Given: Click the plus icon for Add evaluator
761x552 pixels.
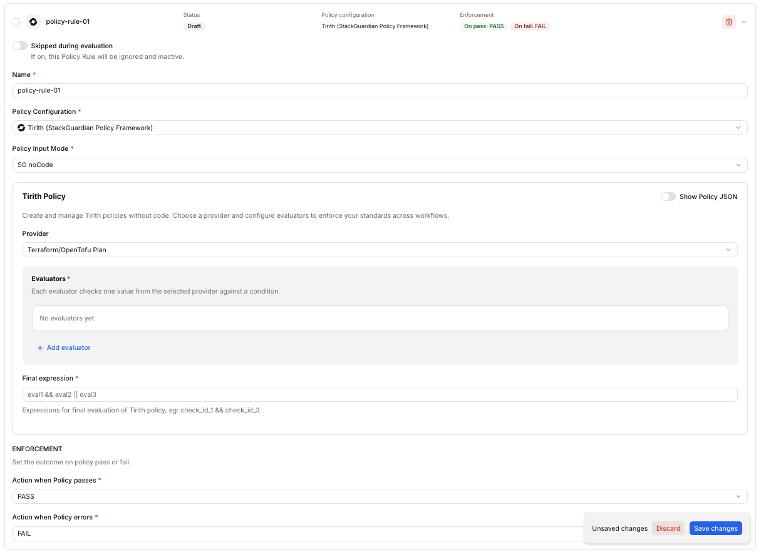Looking at the screenshot, I should tap(40, 348).
